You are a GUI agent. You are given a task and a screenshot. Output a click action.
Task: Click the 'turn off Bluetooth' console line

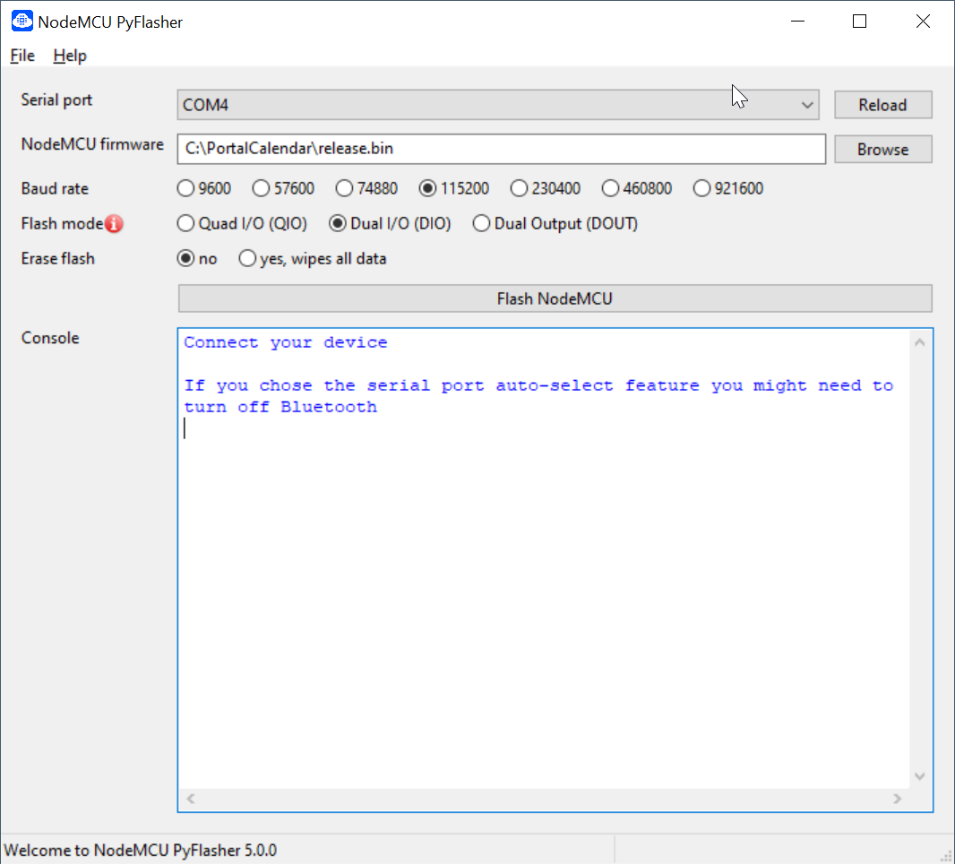pos(280,407)
